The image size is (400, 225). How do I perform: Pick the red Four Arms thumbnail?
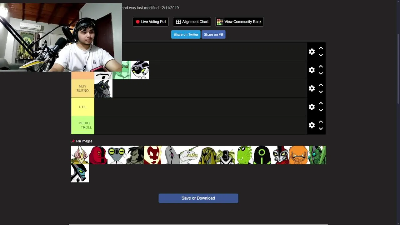98,155
